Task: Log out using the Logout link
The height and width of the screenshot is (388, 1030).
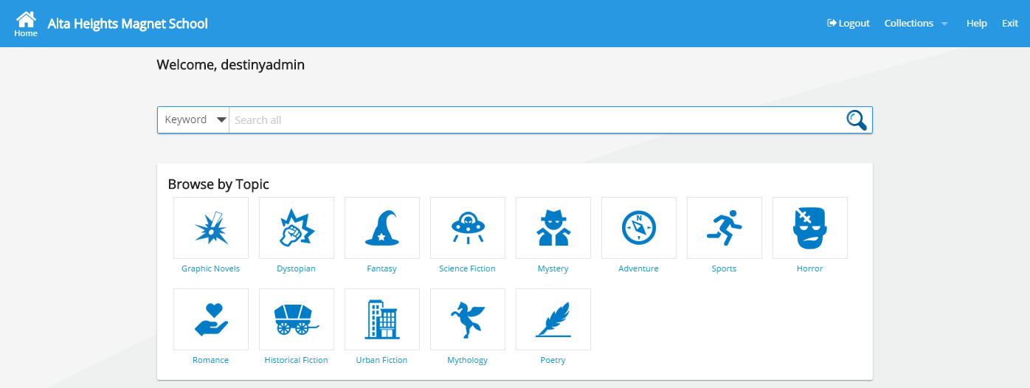Action: (x=848, y=24)
